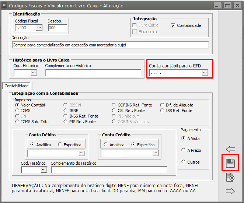Switch to the Contabilidade tab
Screen dimensions: 244x203
coord(17,85)
